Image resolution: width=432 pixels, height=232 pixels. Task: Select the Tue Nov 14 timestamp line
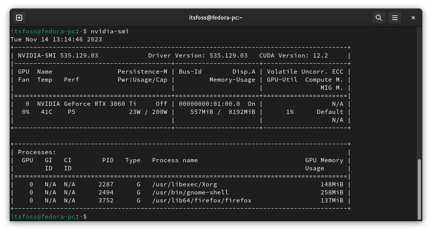(56, 39)
